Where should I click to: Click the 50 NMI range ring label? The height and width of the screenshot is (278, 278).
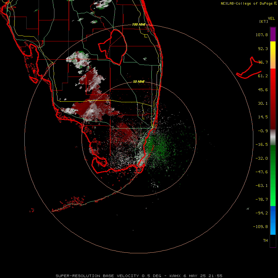point(139,82)
